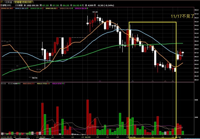Click the rightmost triangle marker on price axis

click(173, 81)
